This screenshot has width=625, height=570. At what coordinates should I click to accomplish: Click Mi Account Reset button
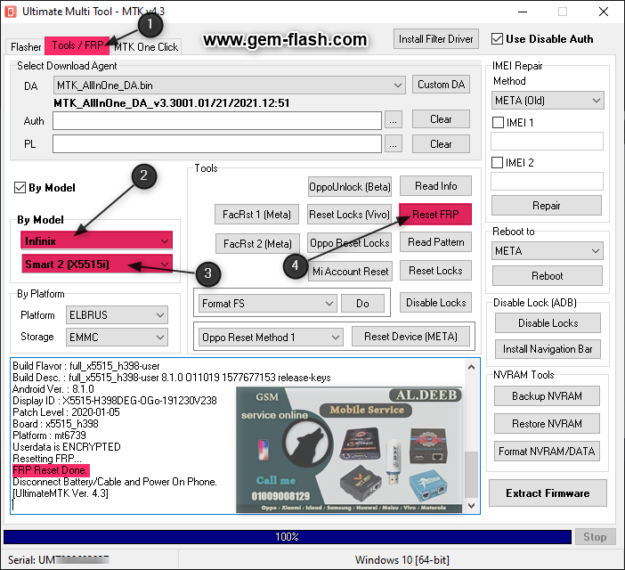click(x=350, y=272)
